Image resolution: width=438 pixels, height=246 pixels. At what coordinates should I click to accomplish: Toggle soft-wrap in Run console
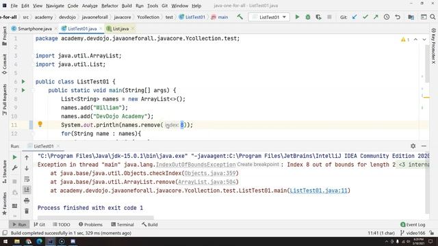tap(27, 179)
